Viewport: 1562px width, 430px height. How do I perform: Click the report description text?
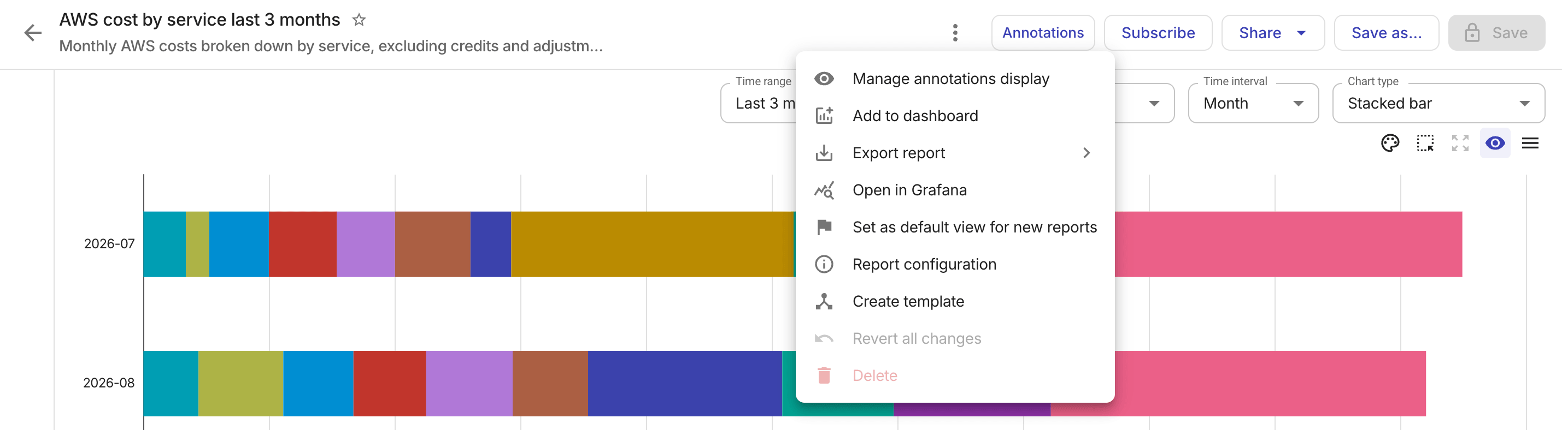(x=331, y=46)
